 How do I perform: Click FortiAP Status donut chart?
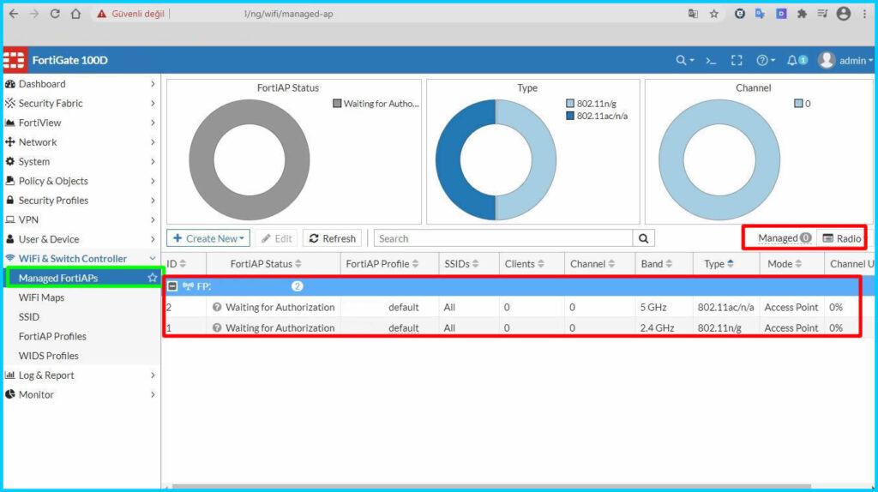250,160
